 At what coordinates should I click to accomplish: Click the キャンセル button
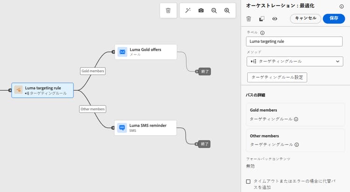coord(305,19)
